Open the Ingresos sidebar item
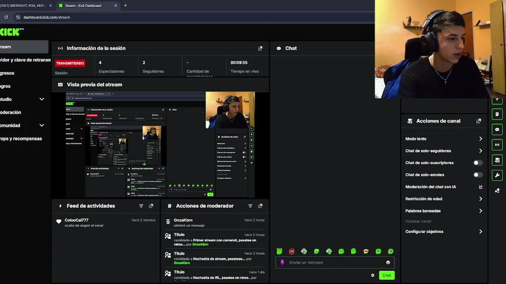The image size is (506, 284). coord(7,73)
